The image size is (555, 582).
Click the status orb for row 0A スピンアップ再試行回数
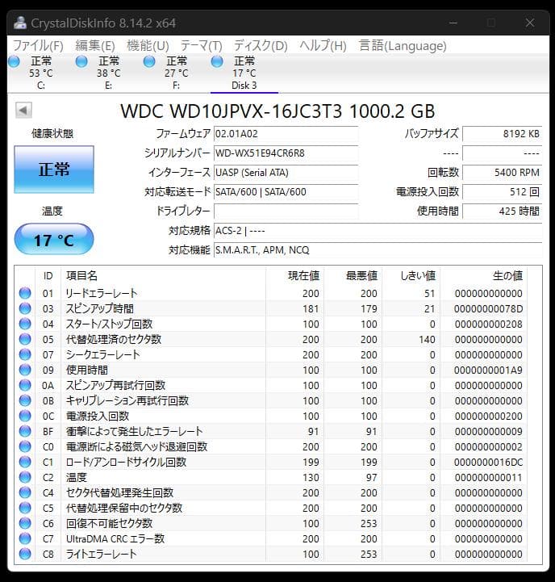pyautogui.click(x=25, y=385)
